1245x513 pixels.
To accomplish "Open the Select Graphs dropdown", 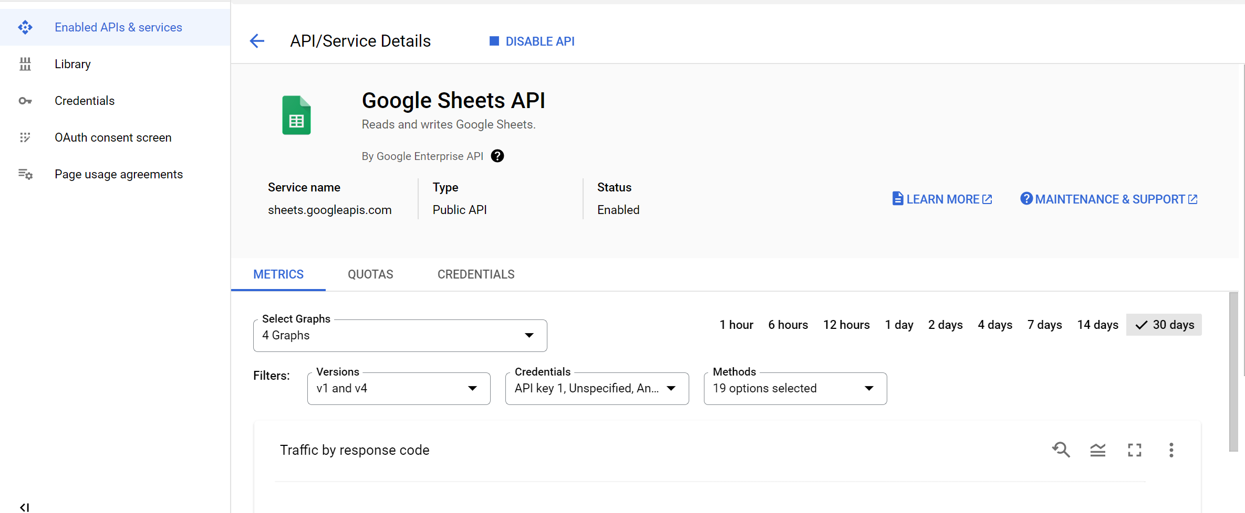I will [400, 335].
